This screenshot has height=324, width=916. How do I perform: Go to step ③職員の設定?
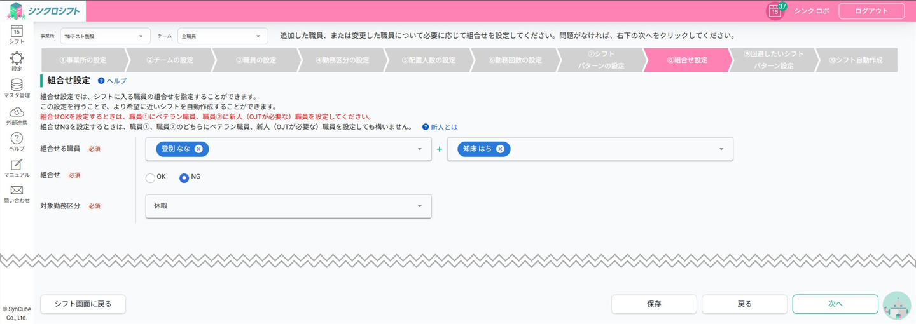point(256,60)
